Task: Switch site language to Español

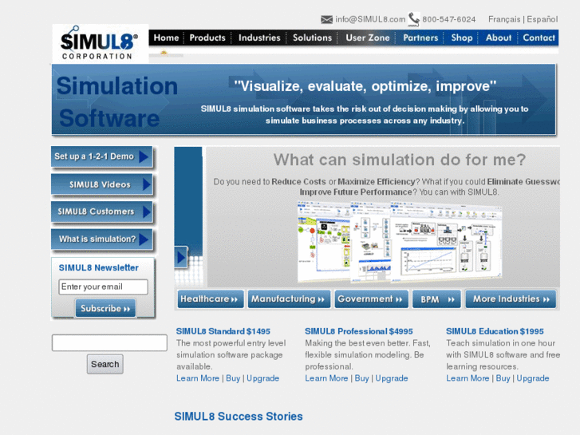Action: [x=543, y=19]
